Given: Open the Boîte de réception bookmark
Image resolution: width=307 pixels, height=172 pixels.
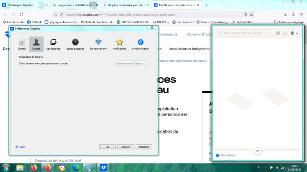Looking at the screenshot, I should coord(97,22).
